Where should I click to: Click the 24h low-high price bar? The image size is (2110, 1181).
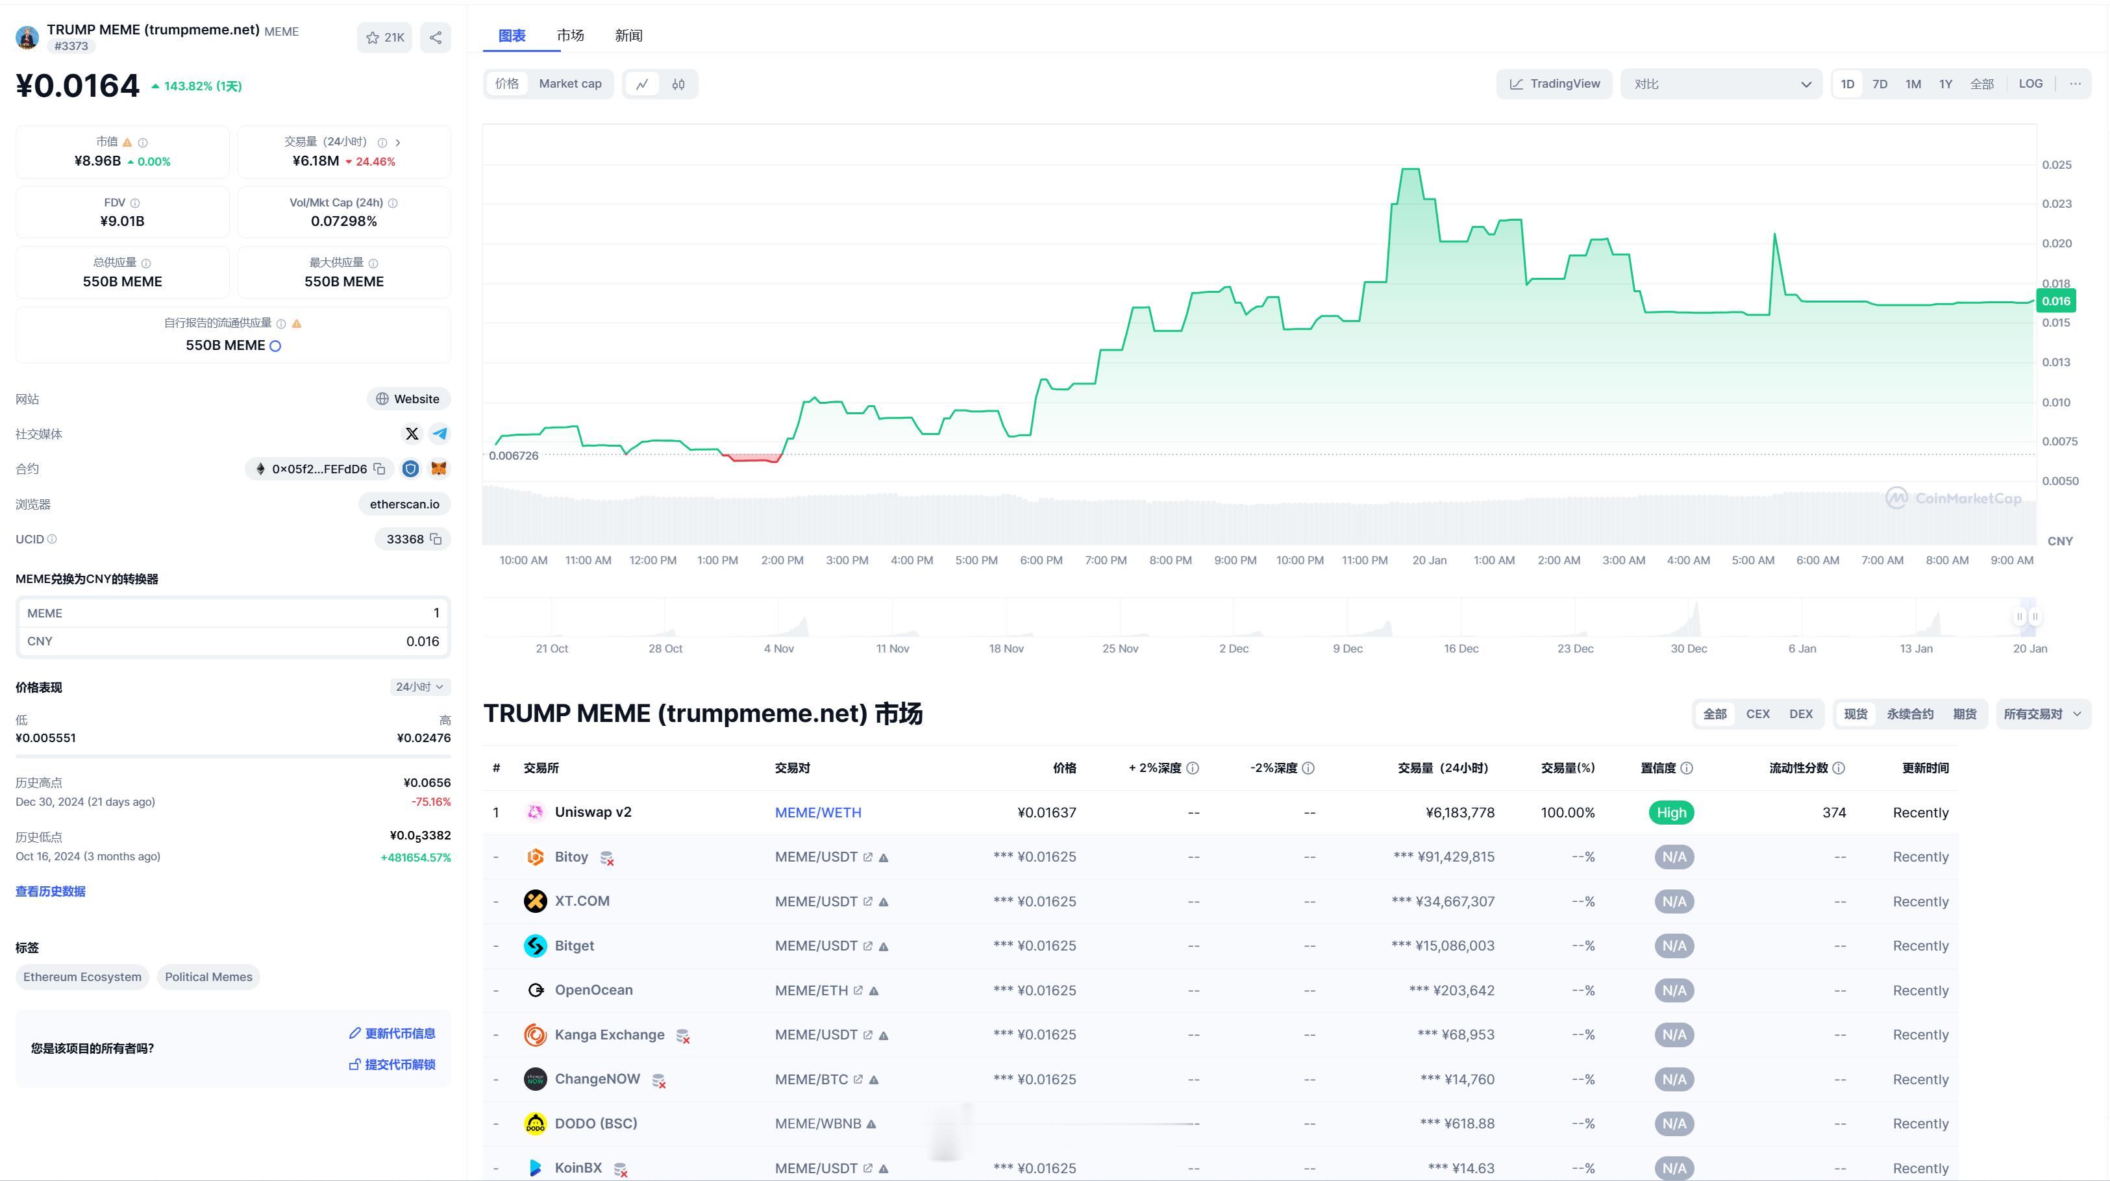point(232,756)
